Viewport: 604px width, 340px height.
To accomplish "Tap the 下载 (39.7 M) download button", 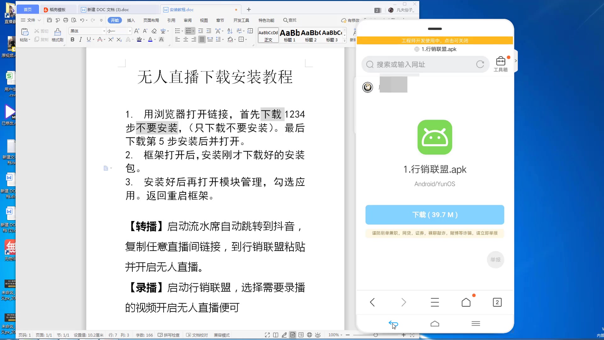I will click(x=435, y=215).
